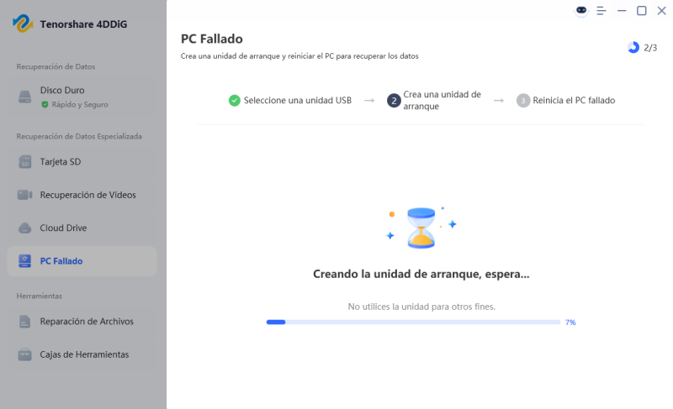Click the Cajas de Herramientas toolbox icon
Image resolution: width=673 pixels, height=409 pixels.
(25, 354)
